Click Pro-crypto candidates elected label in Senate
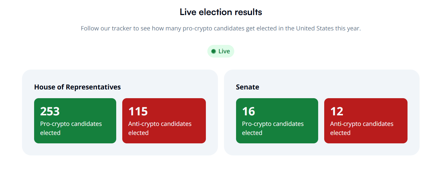 [x=273, y=128]
